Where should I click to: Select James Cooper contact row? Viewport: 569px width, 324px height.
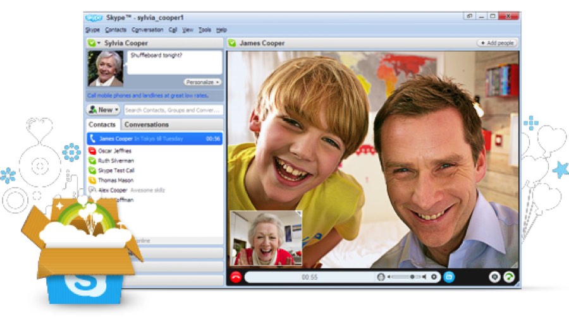pyautogui.click(x=155, y=139)
